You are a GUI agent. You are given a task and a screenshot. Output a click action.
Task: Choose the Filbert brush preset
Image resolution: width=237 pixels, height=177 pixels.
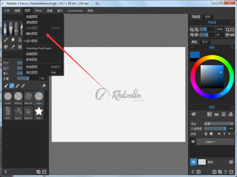pyautogui.click(x=18, y=97)
